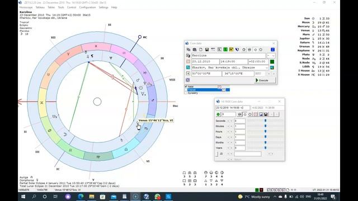This screenshot has width=358, height=201.
Task: Click the coordinates icon beside latitude field
Action: click(x=188, y=74)
